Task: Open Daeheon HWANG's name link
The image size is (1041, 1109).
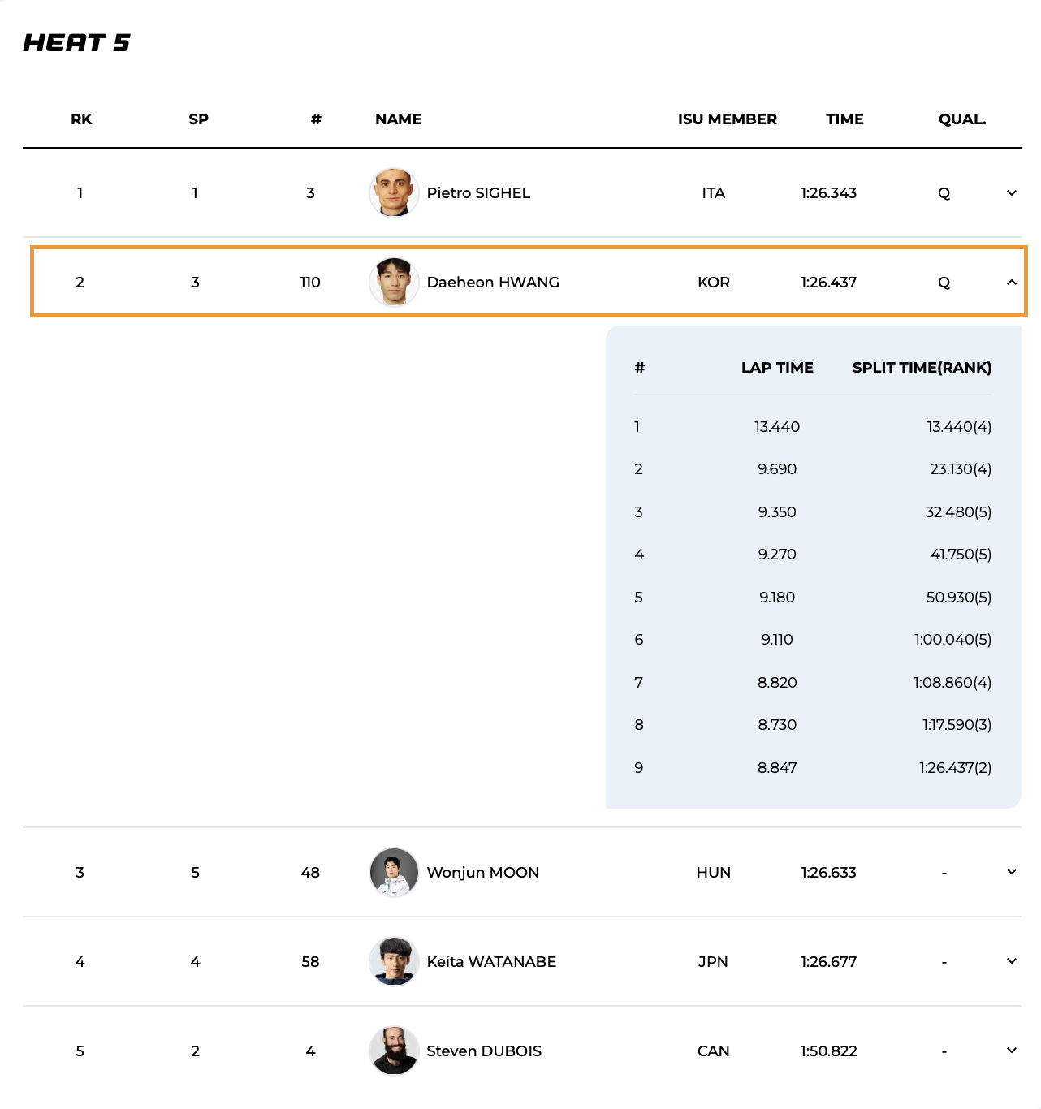Action: coord(493,283)
